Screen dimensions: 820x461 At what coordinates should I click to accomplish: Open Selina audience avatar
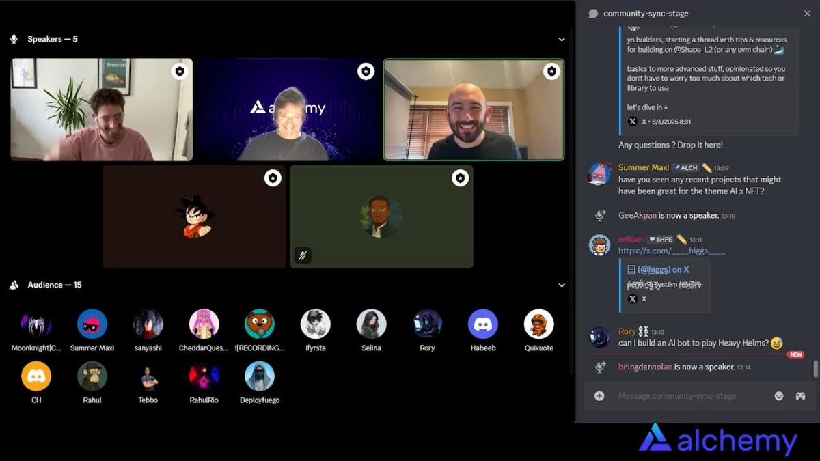(371, 324)
